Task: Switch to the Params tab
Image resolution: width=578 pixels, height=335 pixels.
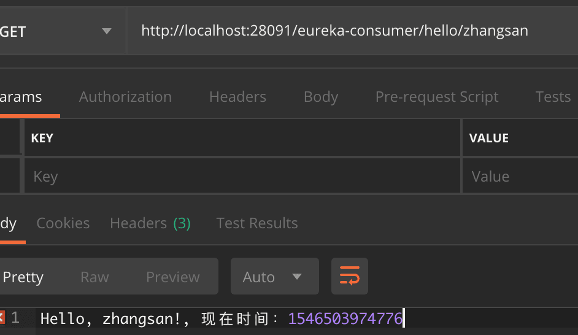Action: 21,97
